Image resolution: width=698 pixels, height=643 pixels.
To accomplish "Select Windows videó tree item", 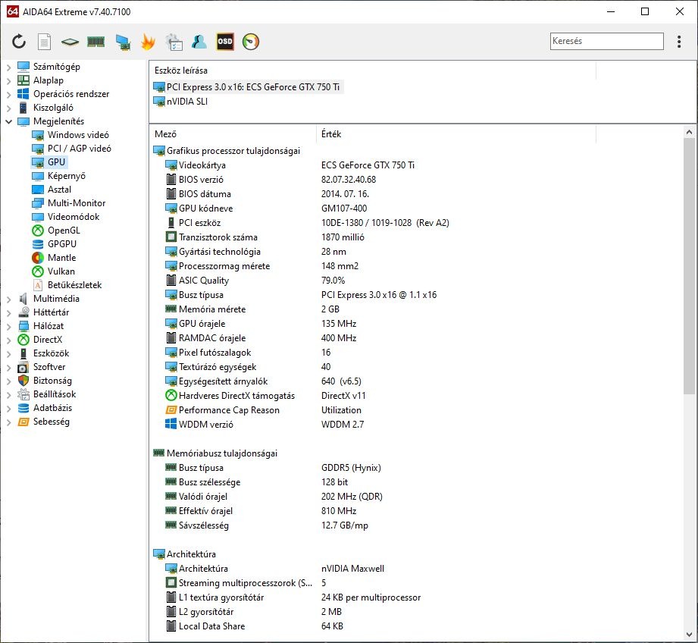I will [x=78, y=135].
